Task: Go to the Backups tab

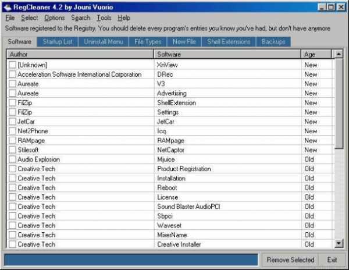Action: coord(273,42)
